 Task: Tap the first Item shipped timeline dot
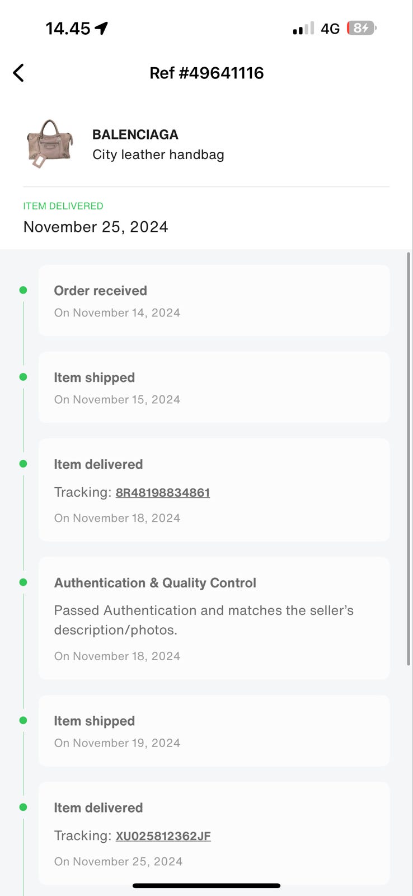click(x=23, y=377)
